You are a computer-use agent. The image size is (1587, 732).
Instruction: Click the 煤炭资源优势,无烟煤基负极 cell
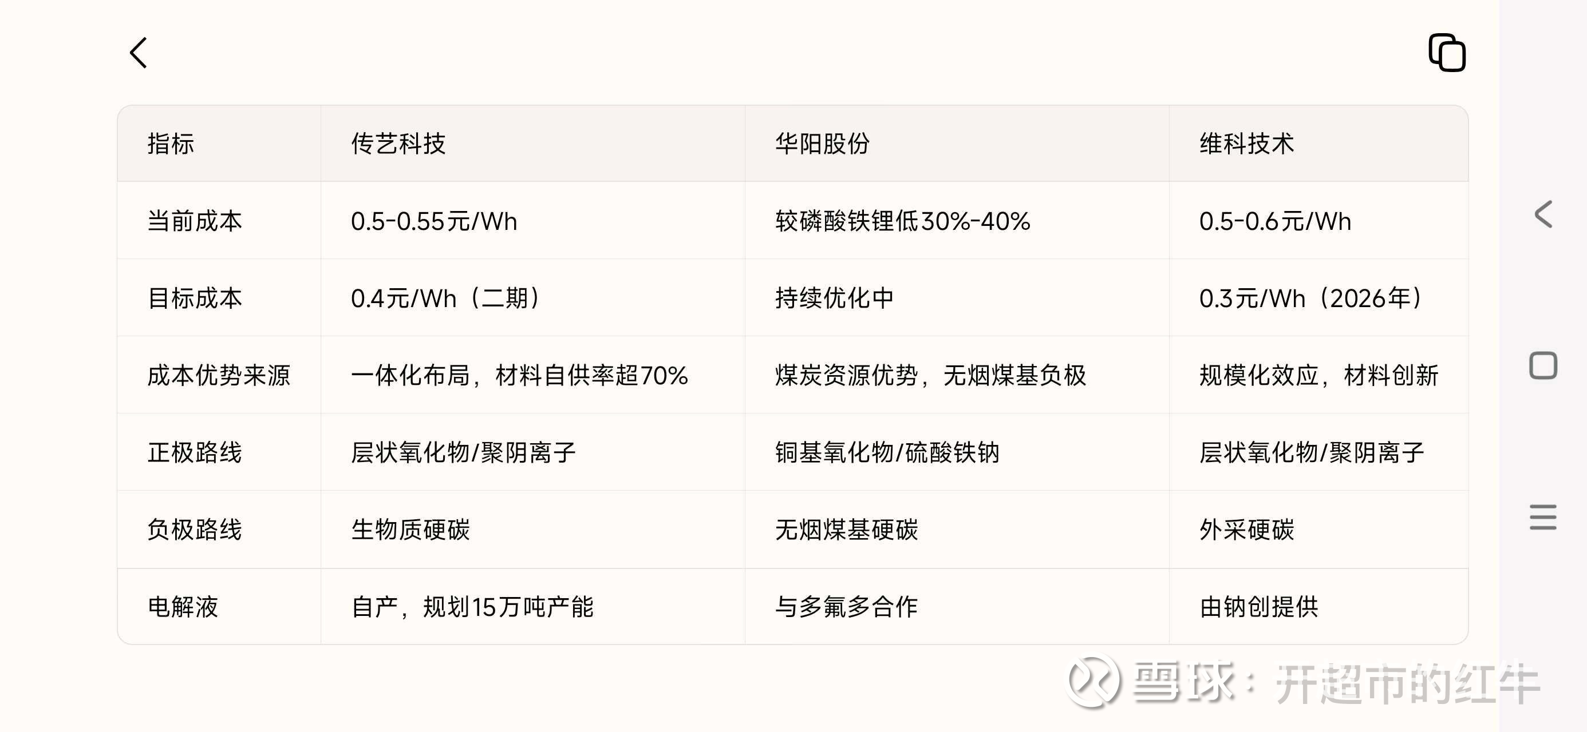[930, 376]
